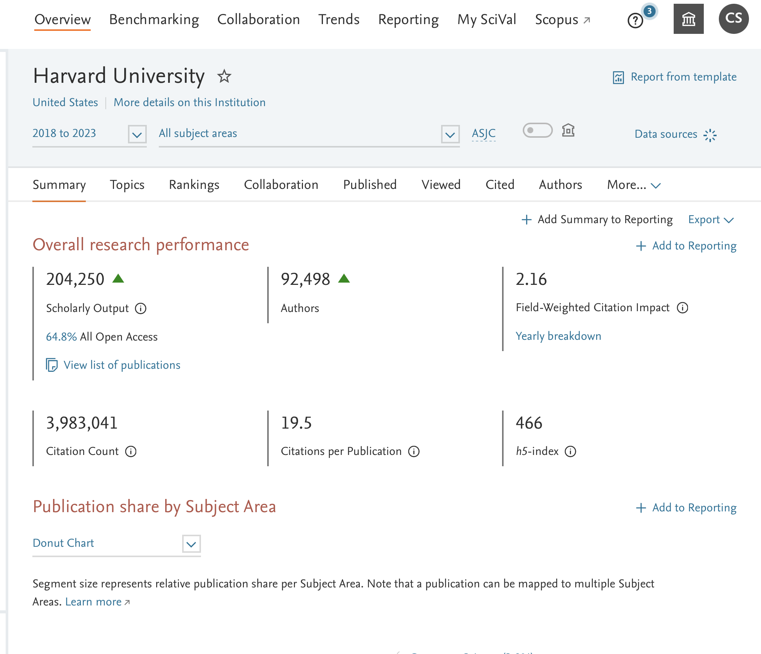Open the help question mark icon
The image size is (761, 654).
(x=635, y=20)
